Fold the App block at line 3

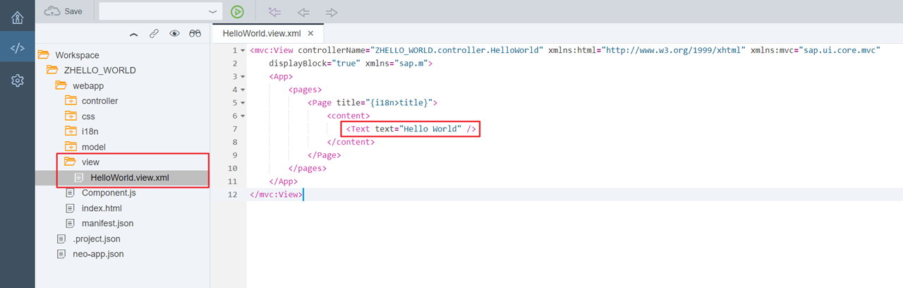click(x=243, y=77)
